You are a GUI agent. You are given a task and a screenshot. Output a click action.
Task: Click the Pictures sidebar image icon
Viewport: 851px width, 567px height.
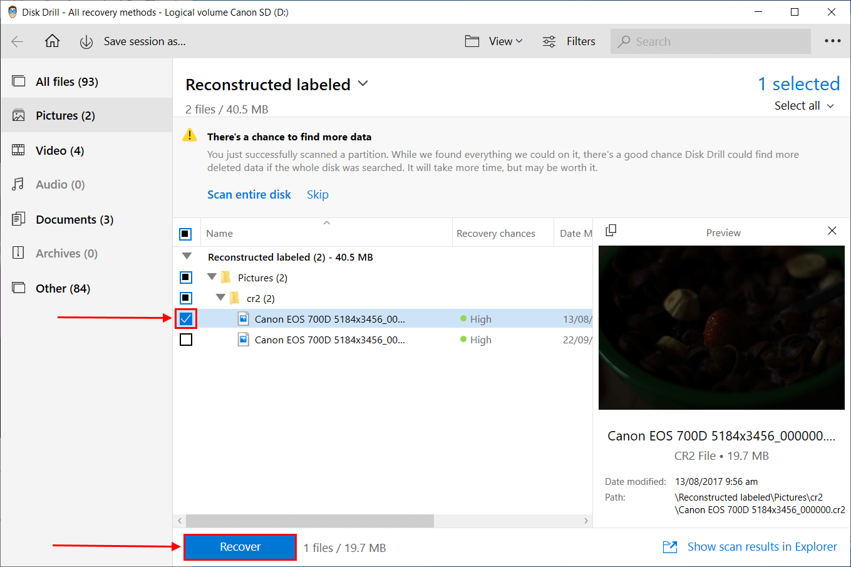pyautogui.click(x=19, y=115)
